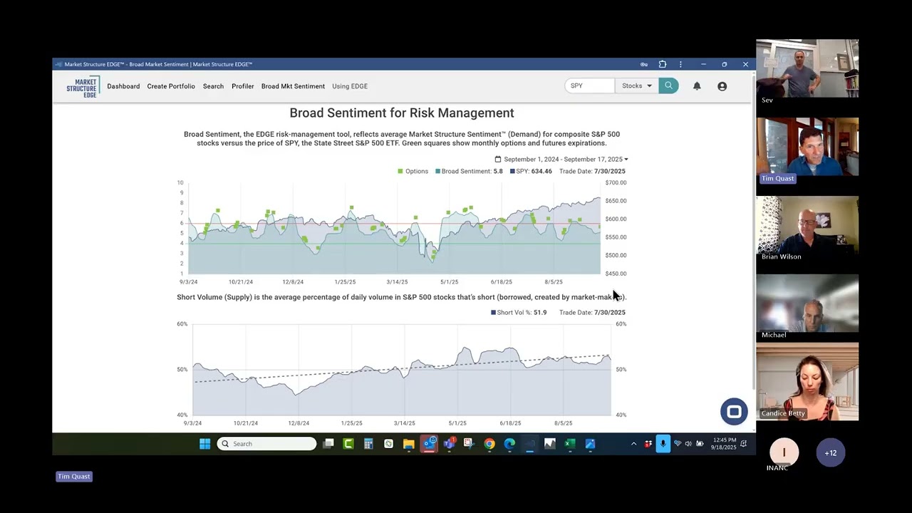The width and height of the screenshot is (912, 513).
Task: Open Calculator from the taskbar
Action: [x=368, y=444]
